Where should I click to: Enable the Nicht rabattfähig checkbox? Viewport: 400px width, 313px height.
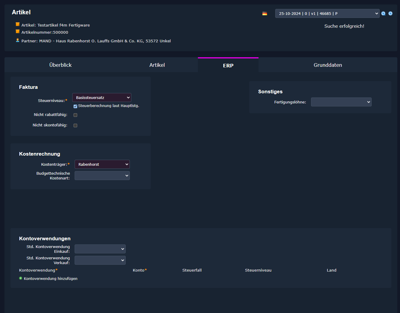point(75,115)
